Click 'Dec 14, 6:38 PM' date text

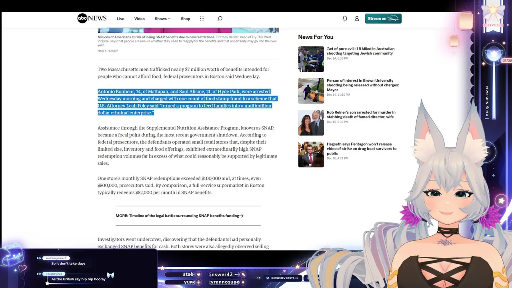coord(337,58)
